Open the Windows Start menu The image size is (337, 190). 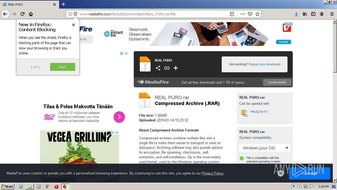click(x=7, y=187)
